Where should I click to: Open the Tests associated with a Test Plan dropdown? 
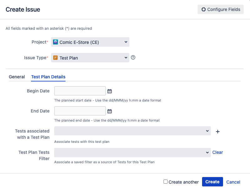coord(132,131)
